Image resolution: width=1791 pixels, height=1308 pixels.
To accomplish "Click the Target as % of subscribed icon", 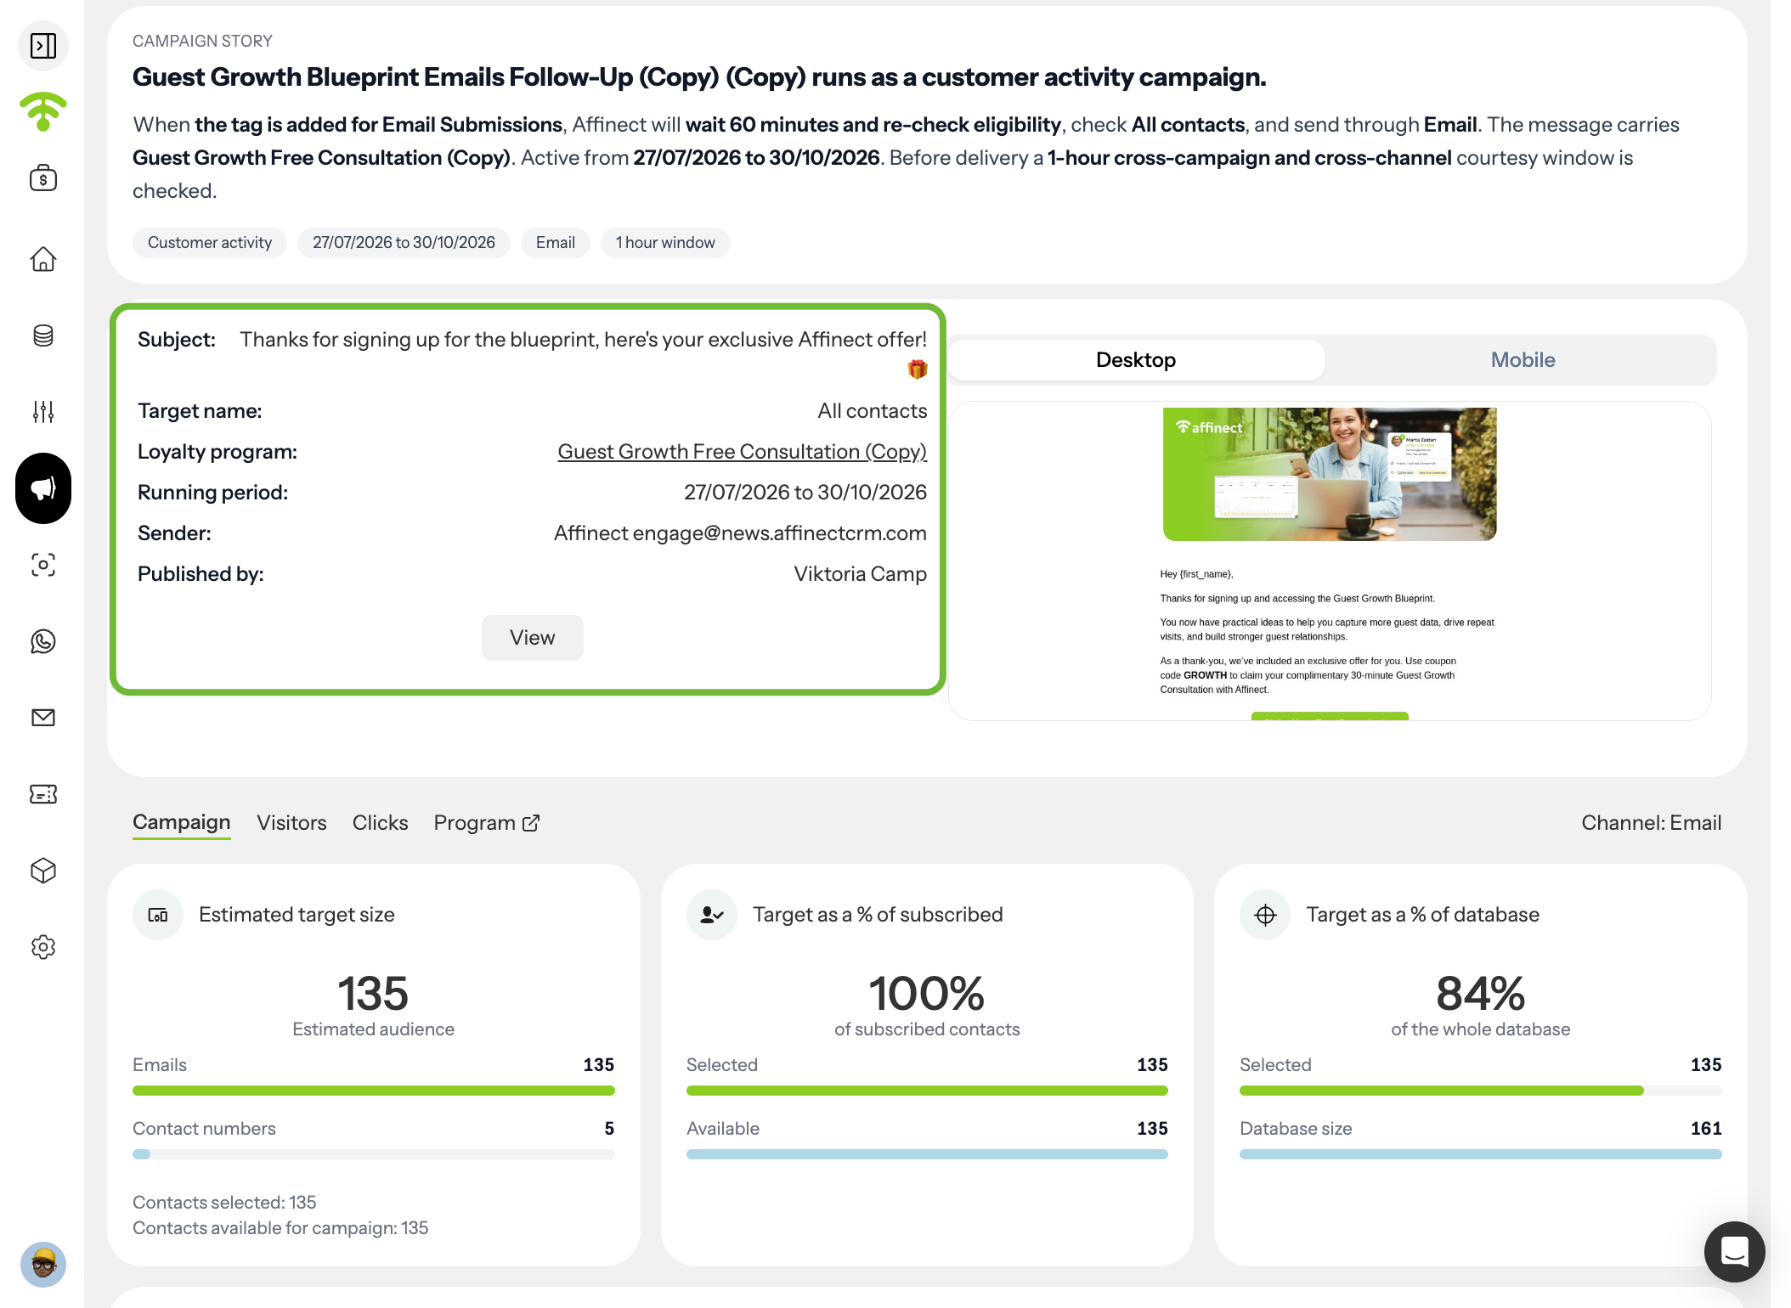I will click(712, 915).
